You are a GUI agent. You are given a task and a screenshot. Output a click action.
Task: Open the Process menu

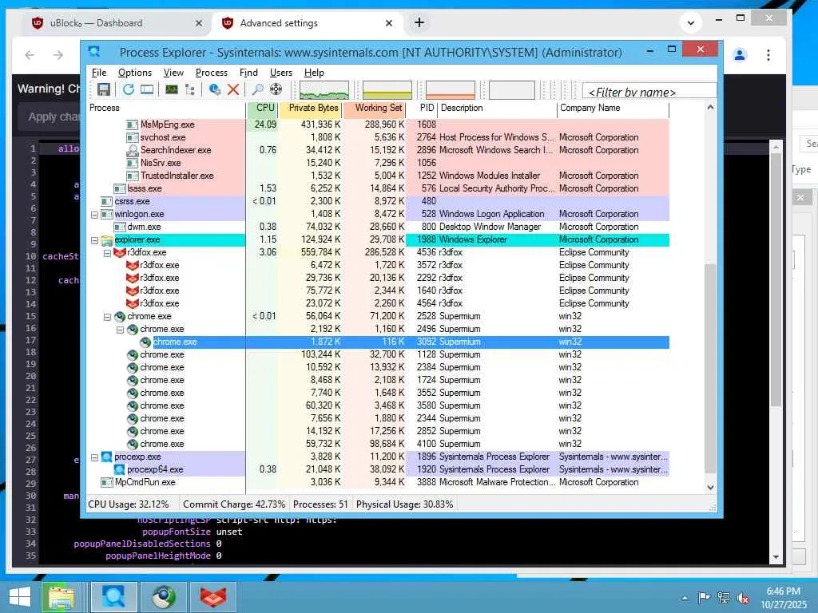[x=211, y=73]
